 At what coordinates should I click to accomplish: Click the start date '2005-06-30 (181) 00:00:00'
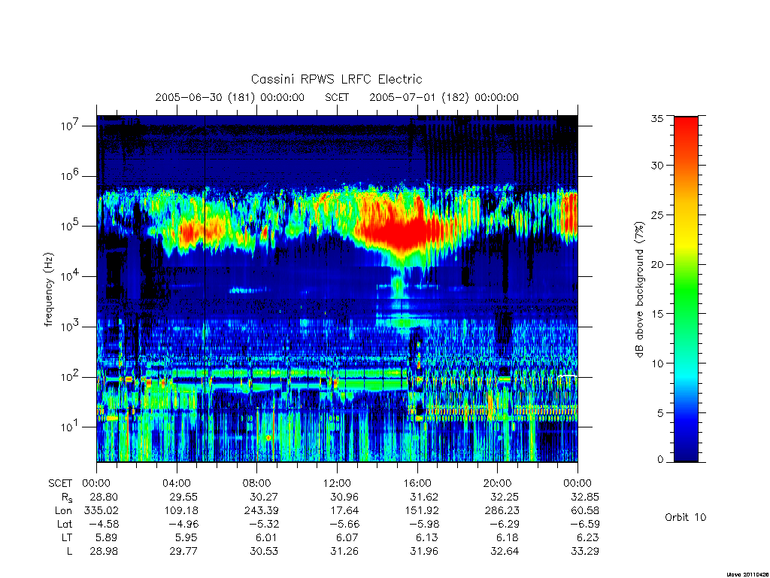[x=230, y=97]
